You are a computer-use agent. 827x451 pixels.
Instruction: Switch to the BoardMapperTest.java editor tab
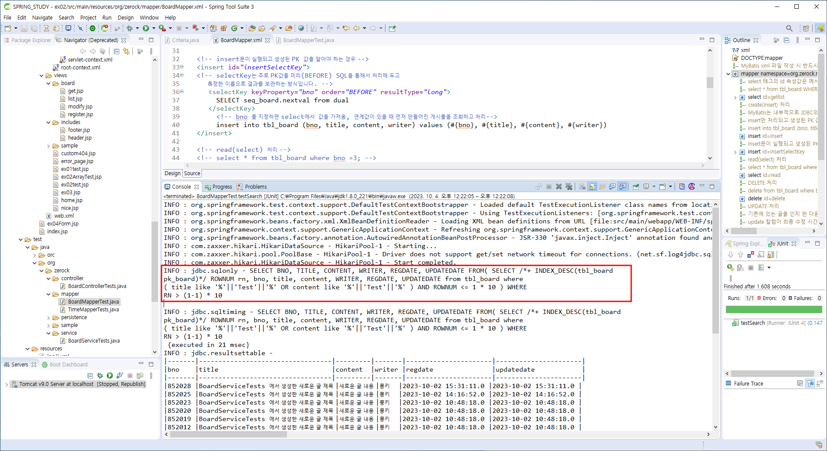[x=305, y=40]
